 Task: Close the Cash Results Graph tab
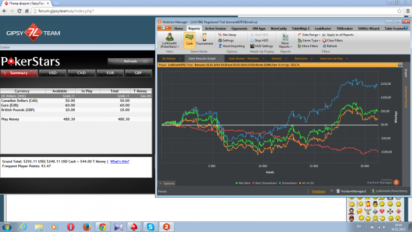coord(220,59)
